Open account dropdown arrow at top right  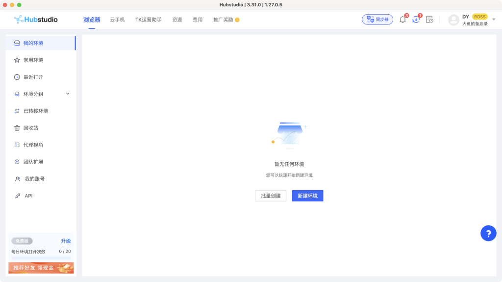pyautogui.click(x=494, y=20)
